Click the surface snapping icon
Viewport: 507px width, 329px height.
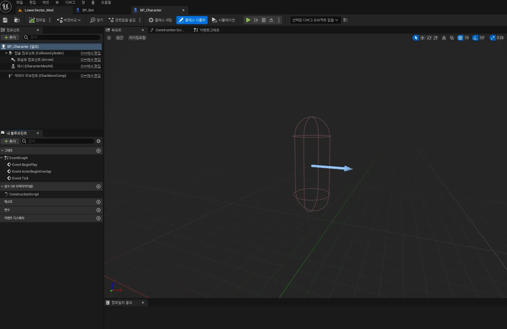coord(452,38)
